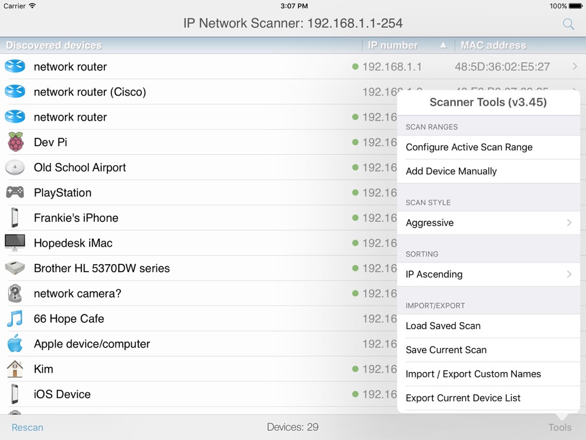The height and width of the screenshot is (440, 586).
Task: Expand the Aggressive scan style option
Action: click(488, 223)
